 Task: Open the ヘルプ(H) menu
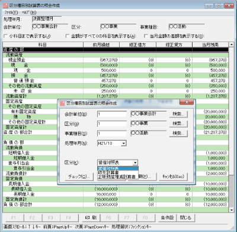click(x=29, y=12)
